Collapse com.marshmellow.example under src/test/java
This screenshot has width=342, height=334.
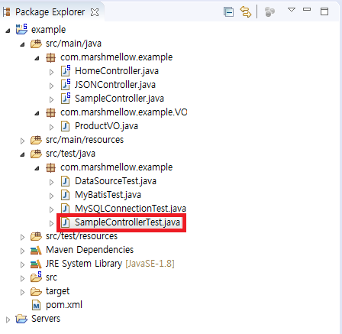(37, 168)
